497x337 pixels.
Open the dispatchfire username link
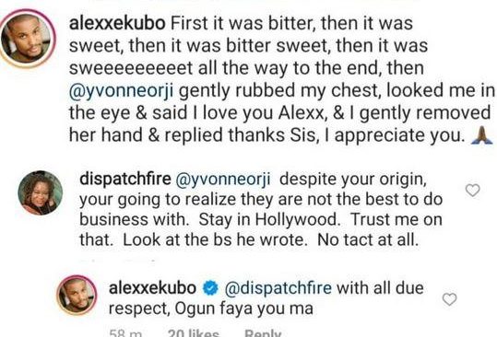pos(125,179)
